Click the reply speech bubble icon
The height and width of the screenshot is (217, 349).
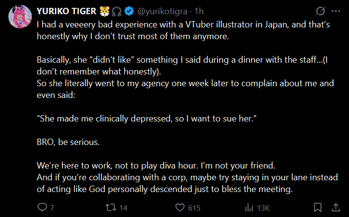pyautogui.click(x=42, y=207)
